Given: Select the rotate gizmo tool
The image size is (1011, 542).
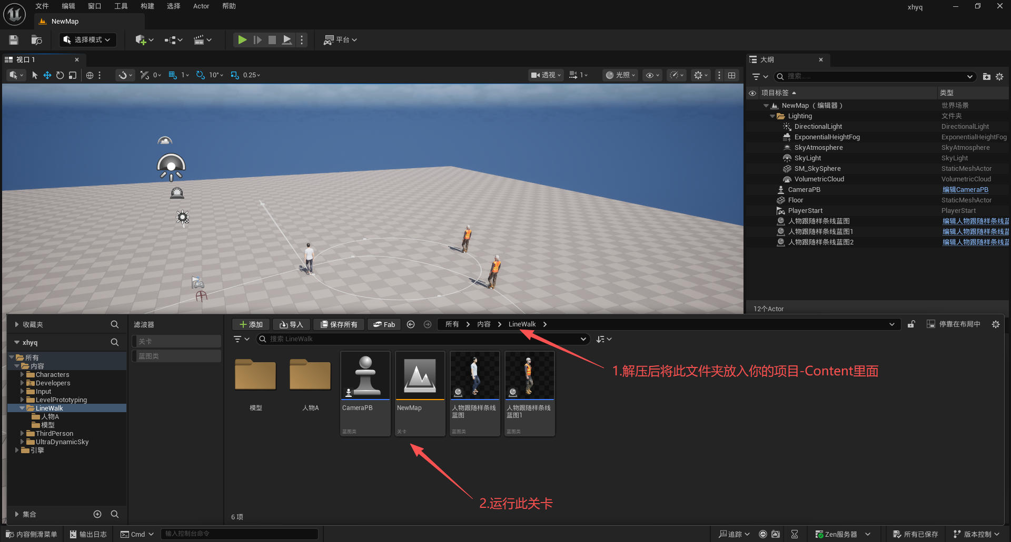Looking at the screenshot, I should click(60, 75).
